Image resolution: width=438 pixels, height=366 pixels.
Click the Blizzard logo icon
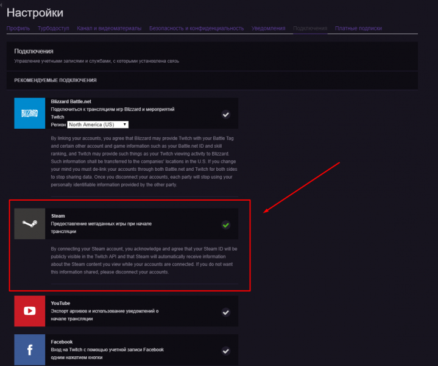pos(30,113)
